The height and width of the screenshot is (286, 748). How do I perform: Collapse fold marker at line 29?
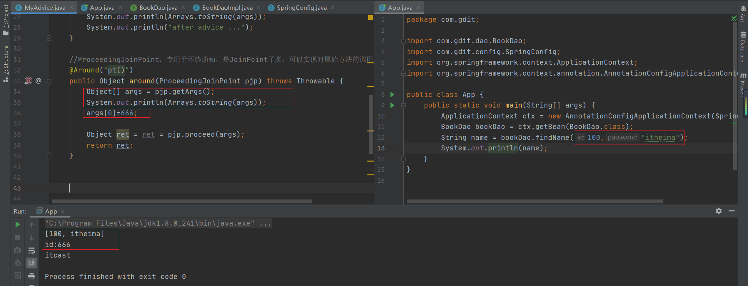pyautogui.click(x=49, y=38)
